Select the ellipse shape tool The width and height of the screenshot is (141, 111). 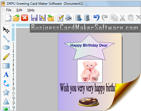pyautogui.click(x=6, y=47)
